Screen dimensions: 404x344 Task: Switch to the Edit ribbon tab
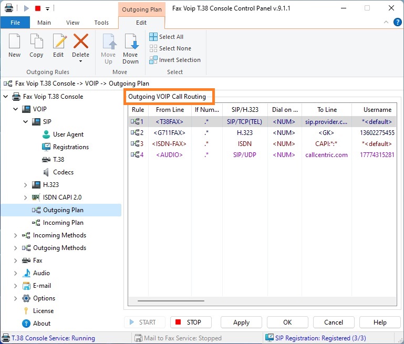coord(141,23)
